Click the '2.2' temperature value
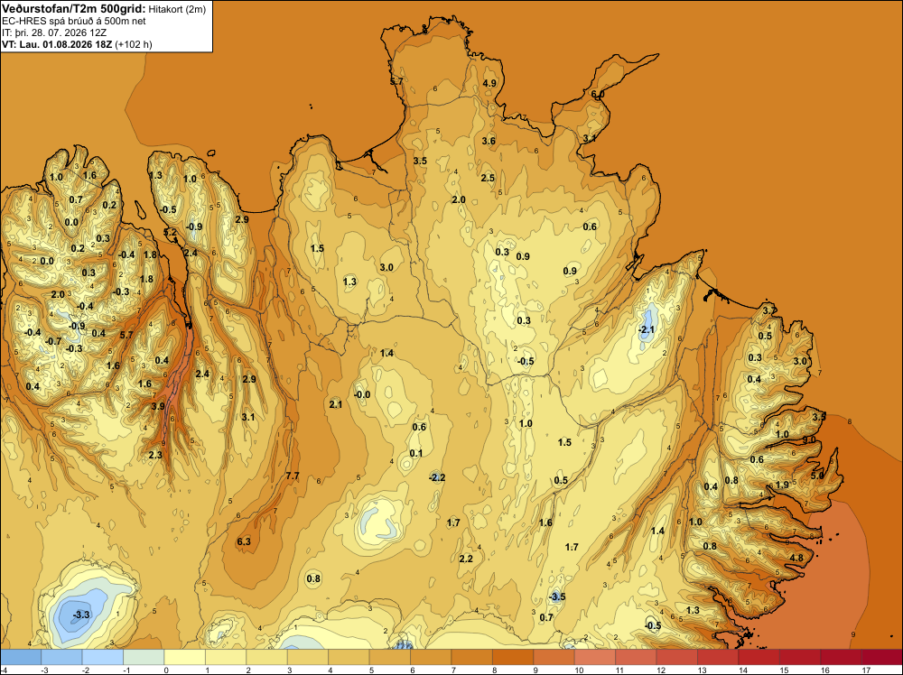This screenshot has height=675, width=903. click(x=466, y=559)
